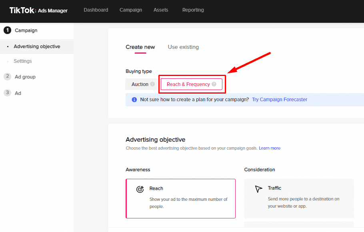Click the blue info icon in the banner
364x232 pixels.
134,100
